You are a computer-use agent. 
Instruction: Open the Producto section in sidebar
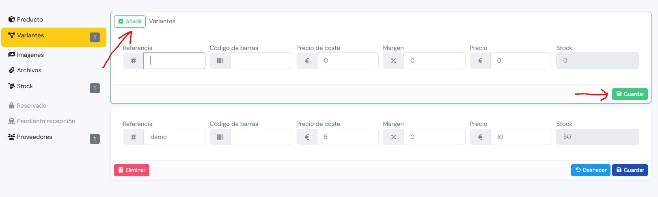pos(26,19)
